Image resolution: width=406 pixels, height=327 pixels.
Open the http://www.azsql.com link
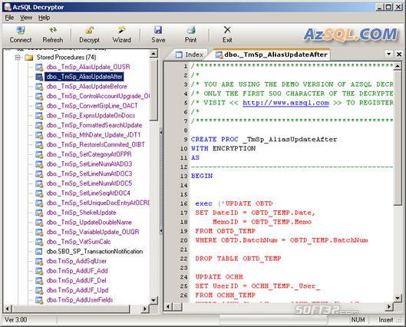coord(286,103)
